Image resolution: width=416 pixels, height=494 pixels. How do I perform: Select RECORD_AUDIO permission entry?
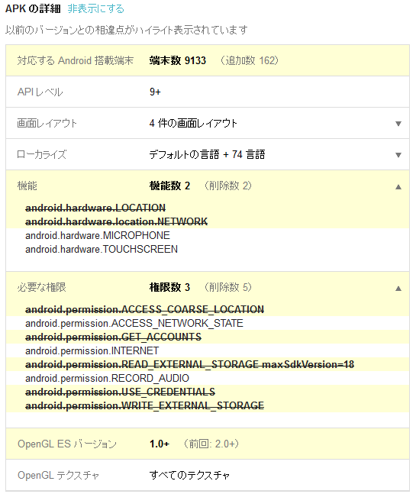pyautogui.click(x=107, y=378)
